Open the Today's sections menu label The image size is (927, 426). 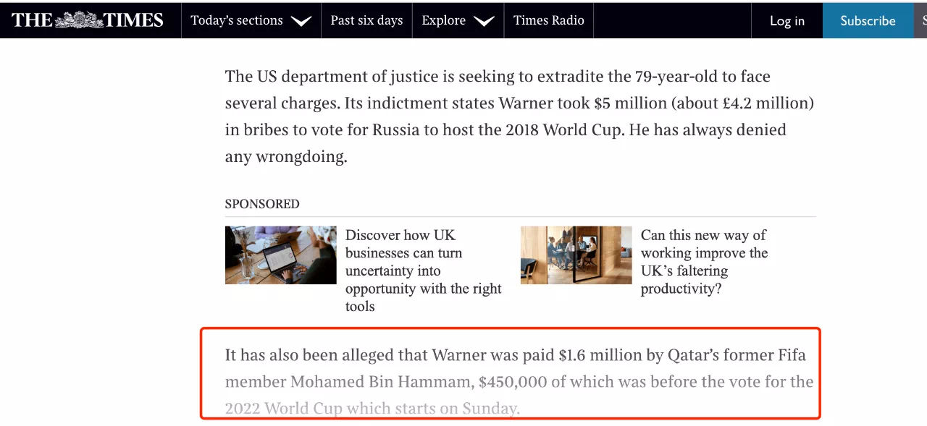237,20
